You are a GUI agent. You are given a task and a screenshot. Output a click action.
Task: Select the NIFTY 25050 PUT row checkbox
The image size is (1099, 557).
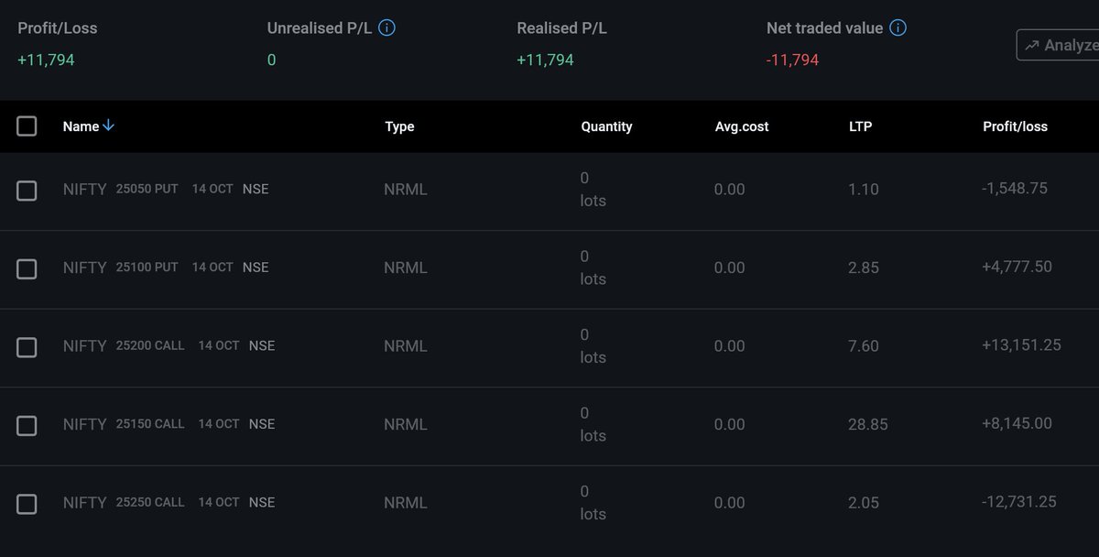pos(27,191)
